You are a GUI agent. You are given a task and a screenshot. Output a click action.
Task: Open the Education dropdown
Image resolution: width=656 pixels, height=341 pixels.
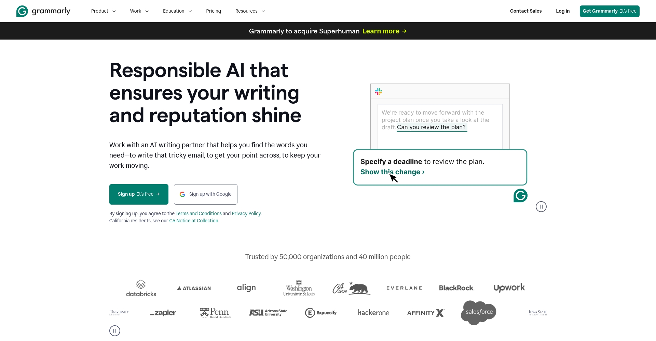(x=177, y=11)
